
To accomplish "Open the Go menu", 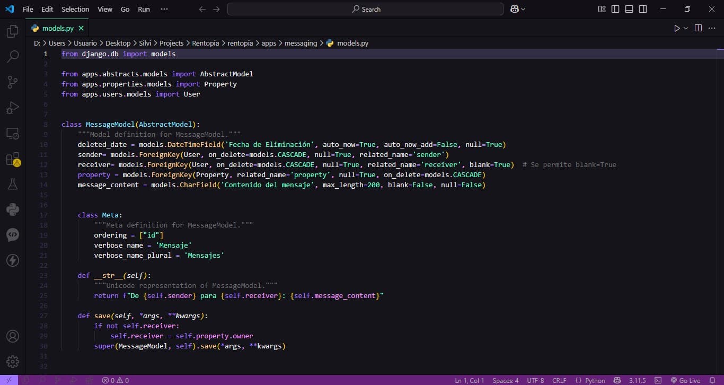I will coord(125,9).
